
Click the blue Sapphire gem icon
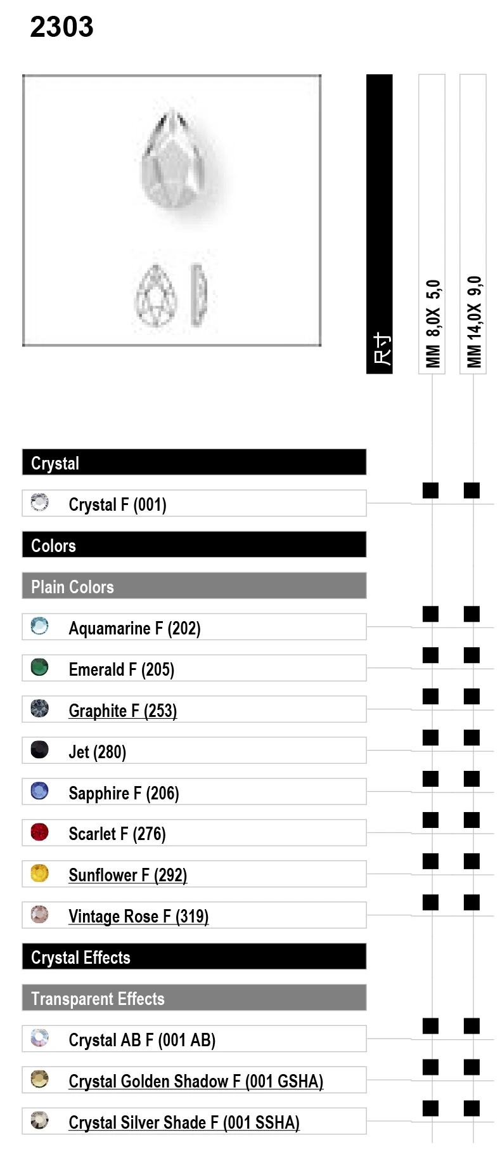(x=39, y=791)
